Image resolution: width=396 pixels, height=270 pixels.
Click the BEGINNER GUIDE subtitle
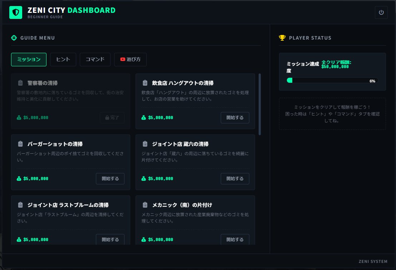click(x=45, y=17)
